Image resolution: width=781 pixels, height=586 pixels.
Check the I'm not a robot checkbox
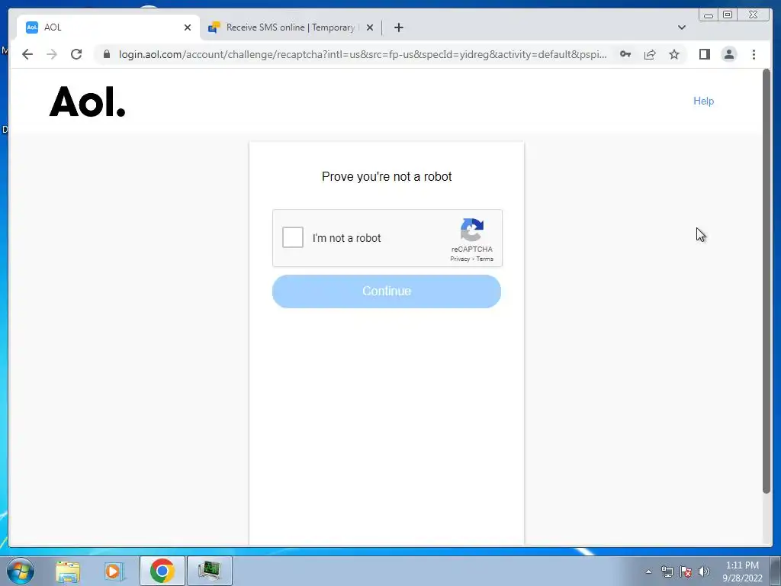point(293,237)
